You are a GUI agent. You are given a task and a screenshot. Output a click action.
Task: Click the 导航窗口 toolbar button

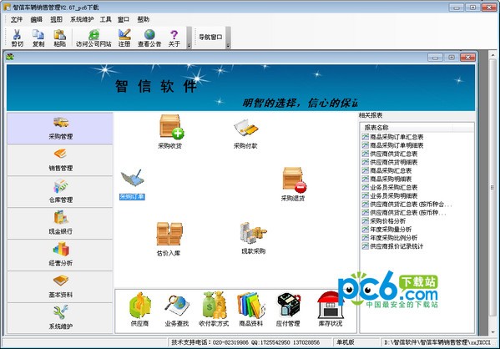210,38
